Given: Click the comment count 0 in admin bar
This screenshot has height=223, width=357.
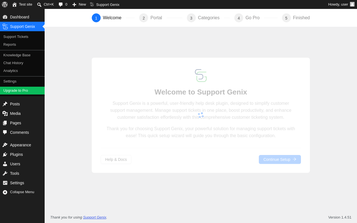Looking at the screenshot, I should click(66, 4).
